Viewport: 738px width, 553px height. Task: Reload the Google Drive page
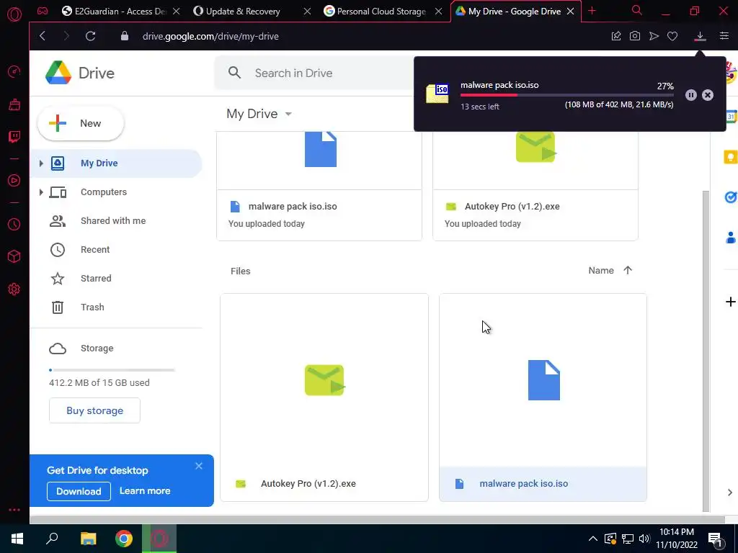tap(90, 36)
